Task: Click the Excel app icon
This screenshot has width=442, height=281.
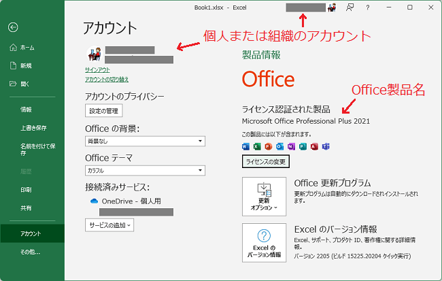Action: pyautogui.click(x=257, y=146)
